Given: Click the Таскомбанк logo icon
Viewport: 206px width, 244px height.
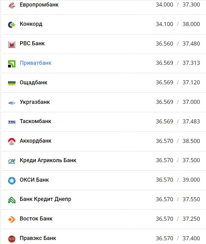Looking at the screenshot, I should pos(11,122).
